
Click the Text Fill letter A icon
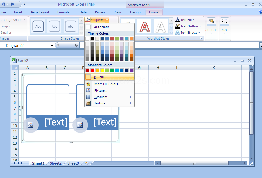177,20
